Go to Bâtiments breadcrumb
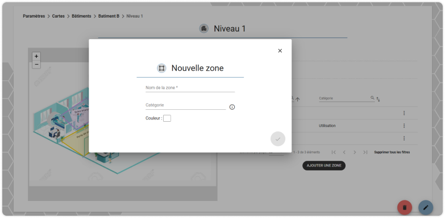 pyautogui.click(x=81, y=16)
